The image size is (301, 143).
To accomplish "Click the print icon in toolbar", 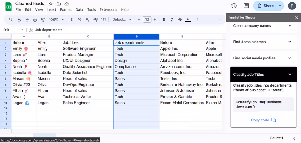I will pos(35,20).
